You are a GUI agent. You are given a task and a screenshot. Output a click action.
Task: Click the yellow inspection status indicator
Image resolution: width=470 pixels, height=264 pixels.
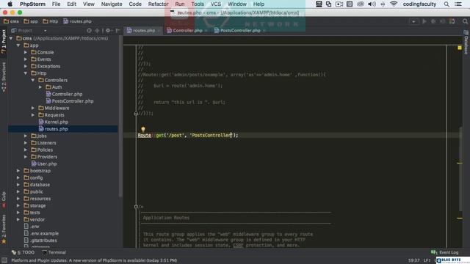[460, 48]
